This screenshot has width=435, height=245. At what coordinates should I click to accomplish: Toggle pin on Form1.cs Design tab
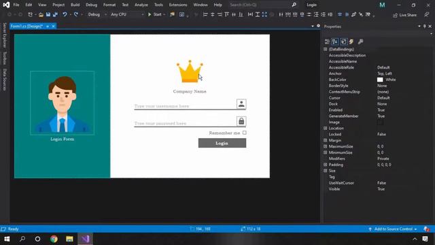48,26
